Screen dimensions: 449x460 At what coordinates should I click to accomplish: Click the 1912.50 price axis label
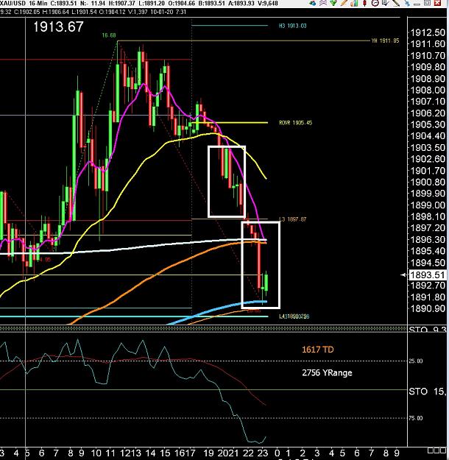click(428, 32)
